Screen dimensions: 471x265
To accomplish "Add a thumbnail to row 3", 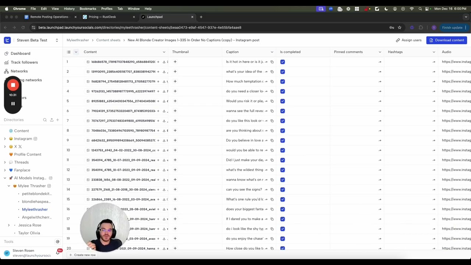I will point(175,81).
